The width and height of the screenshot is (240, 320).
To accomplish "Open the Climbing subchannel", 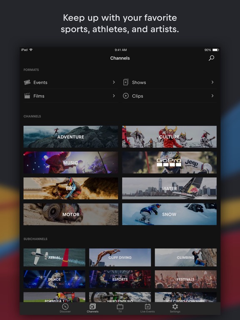I will tap(186, 257).
